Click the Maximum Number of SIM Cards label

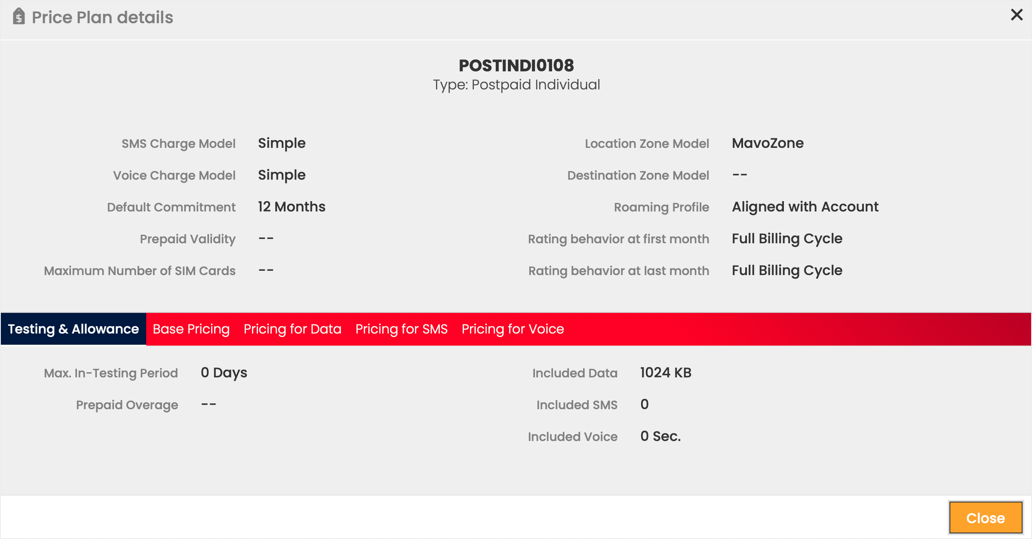click(x=140, y=271)
